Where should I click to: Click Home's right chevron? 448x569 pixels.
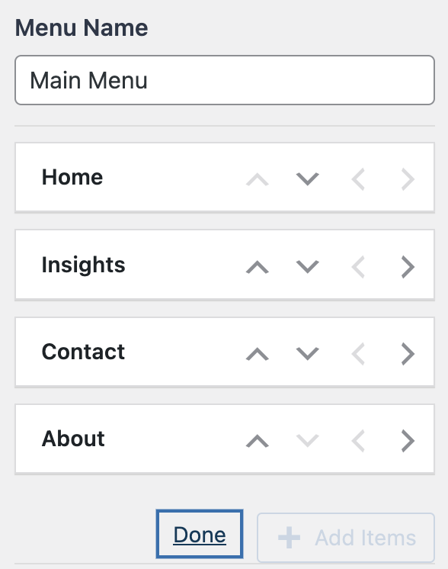[x=408, y=178]
